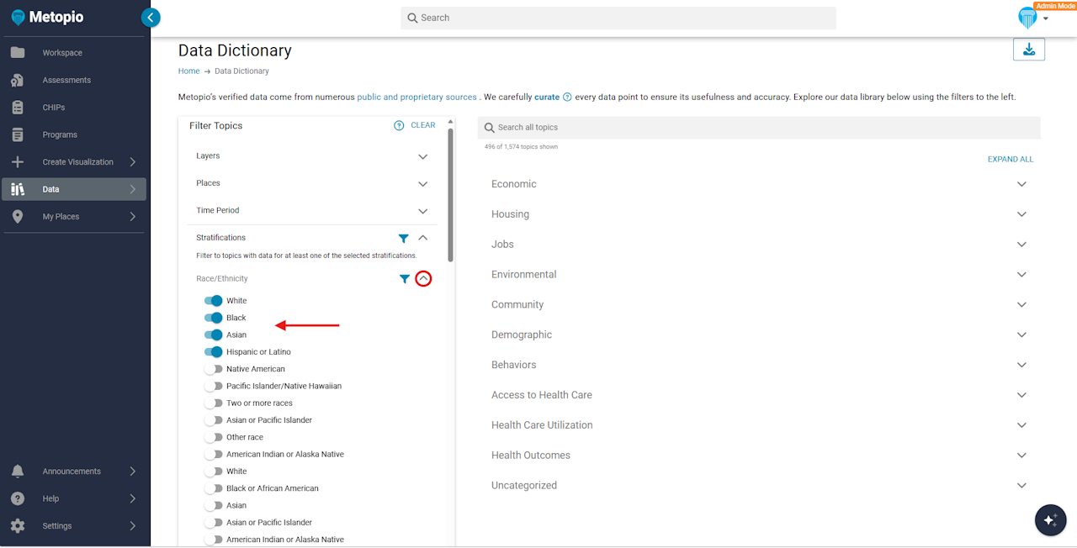This screenshot has width=1077, height=548.
Task: Click the CHIPs clipboard icon
Action: coord(18,108)
